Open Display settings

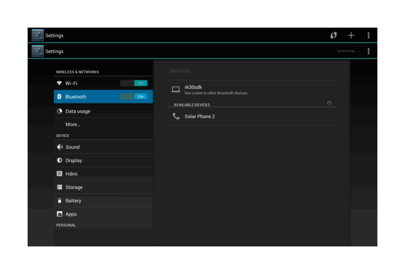103,160
